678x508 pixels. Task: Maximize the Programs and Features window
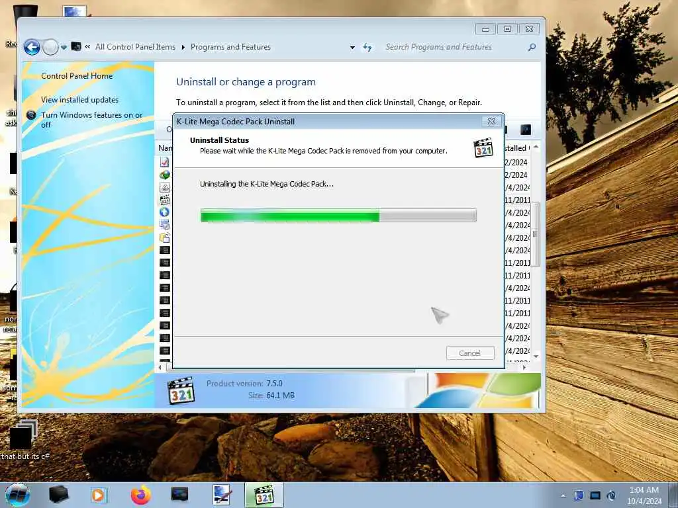pyautogui.click(x=507, y=29)
